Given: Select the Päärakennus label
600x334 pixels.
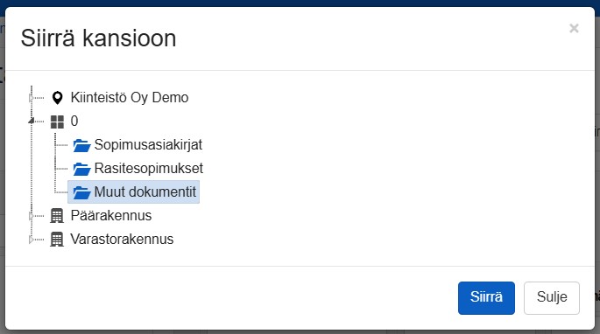Looking at the screenshot, I should click(111, 216).
